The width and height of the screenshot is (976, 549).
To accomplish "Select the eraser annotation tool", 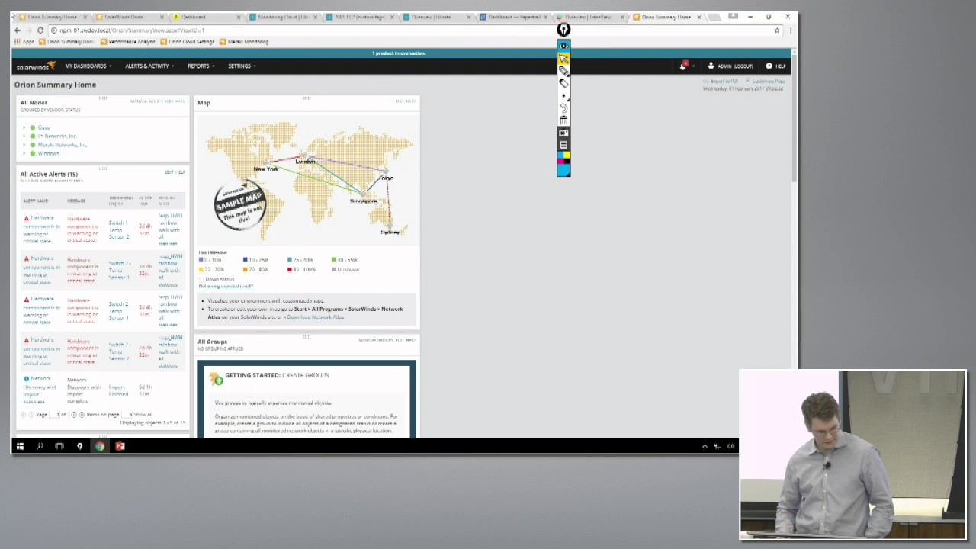I will coord(563,83).
